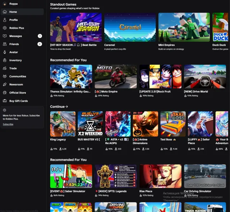Open the Drive World thumbnail

coord(205,77)
